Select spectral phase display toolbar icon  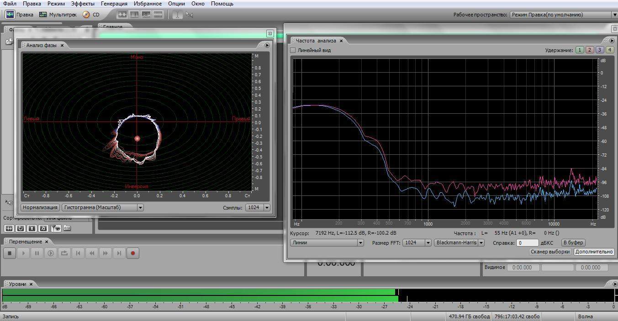[158, 15]
